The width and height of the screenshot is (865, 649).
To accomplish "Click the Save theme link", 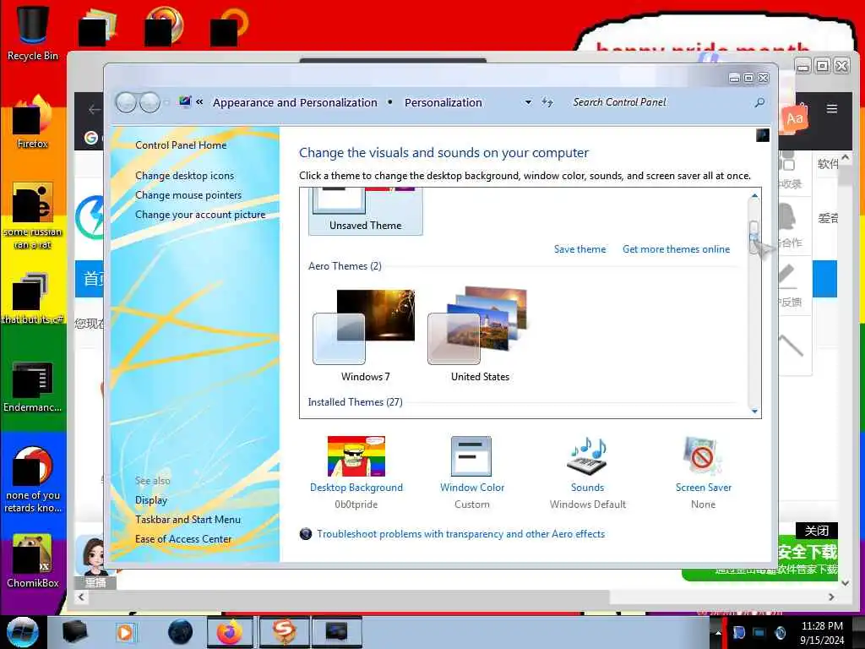I will click(x=579, y=249).
